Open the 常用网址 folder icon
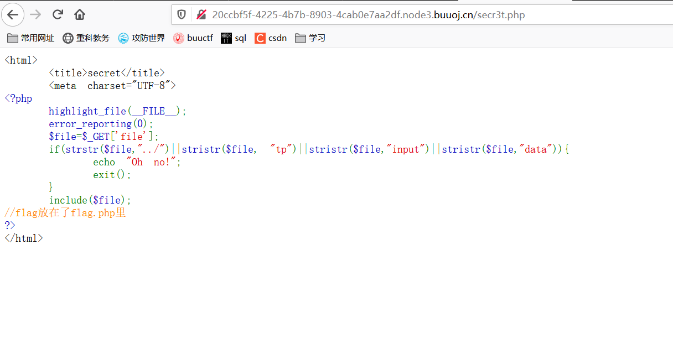673x354 pixels. pos(12,38)
